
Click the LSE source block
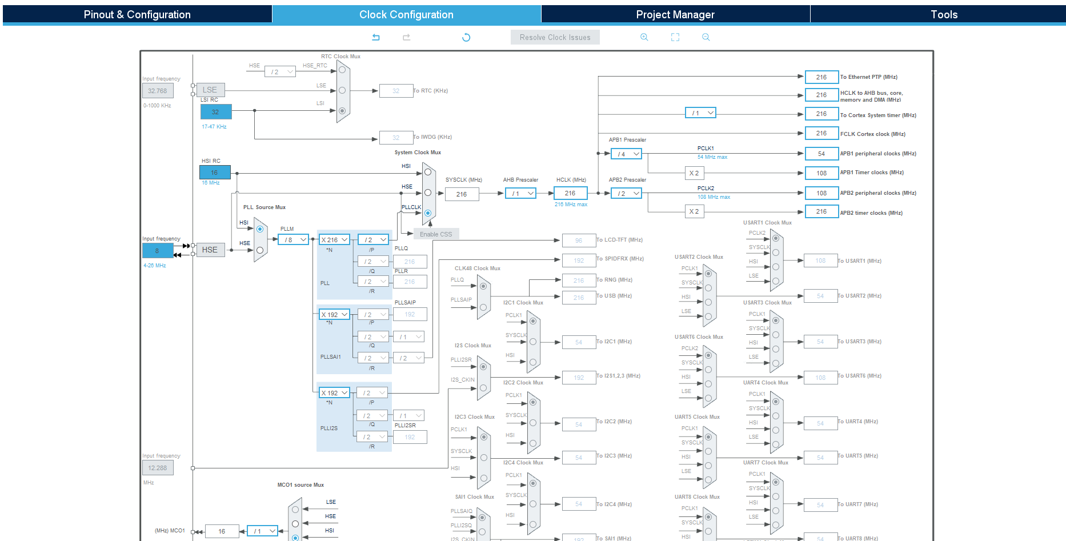coord(210,90)
